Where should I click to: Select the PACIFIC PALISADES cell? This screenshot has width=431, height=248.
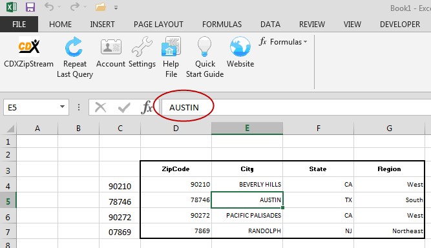pyautogui.click(x=247, y=215)
